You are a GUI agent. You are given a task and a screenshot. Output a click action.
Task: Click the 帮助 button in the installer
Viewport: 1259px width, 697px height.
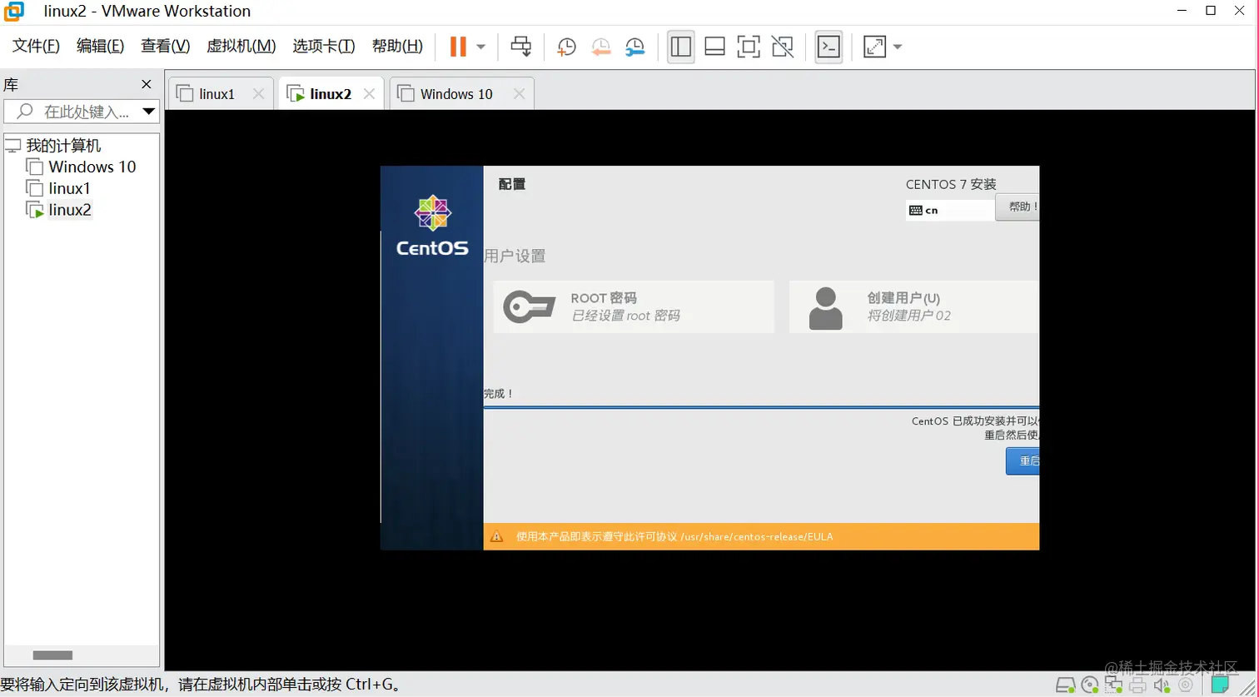(x=1017, y=207)
